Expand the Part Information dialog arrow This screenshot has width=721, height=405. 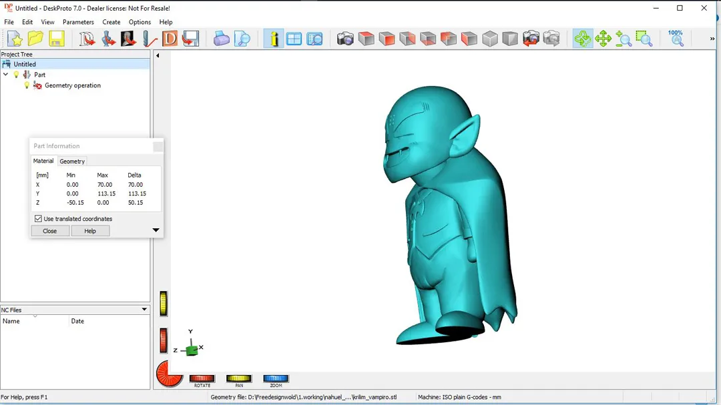156,230
